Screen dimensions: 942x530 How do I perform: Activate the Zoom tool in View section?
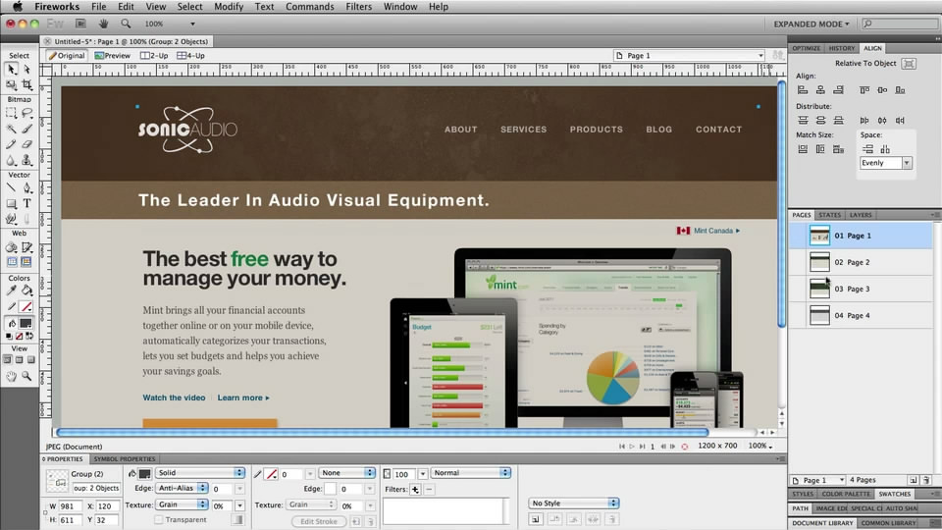26,375
